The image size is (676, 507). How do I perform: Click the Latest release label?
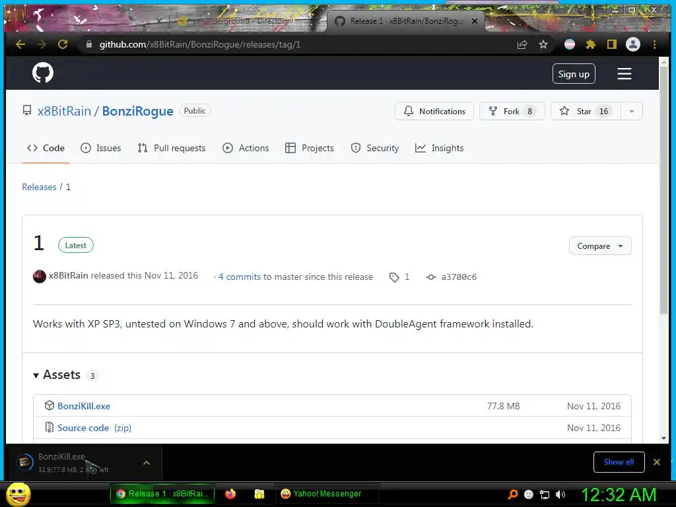[76, 246]
